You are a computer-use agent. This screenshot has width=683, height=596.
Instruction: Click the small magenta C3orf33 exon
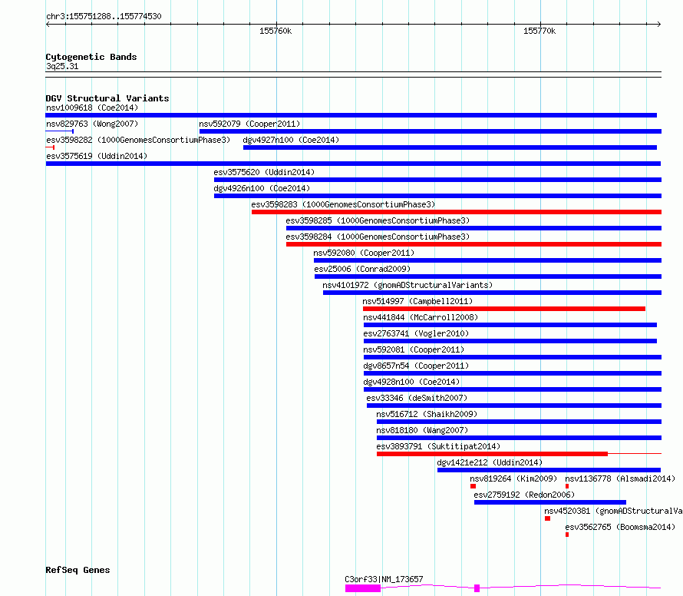(x=477, y=588)
